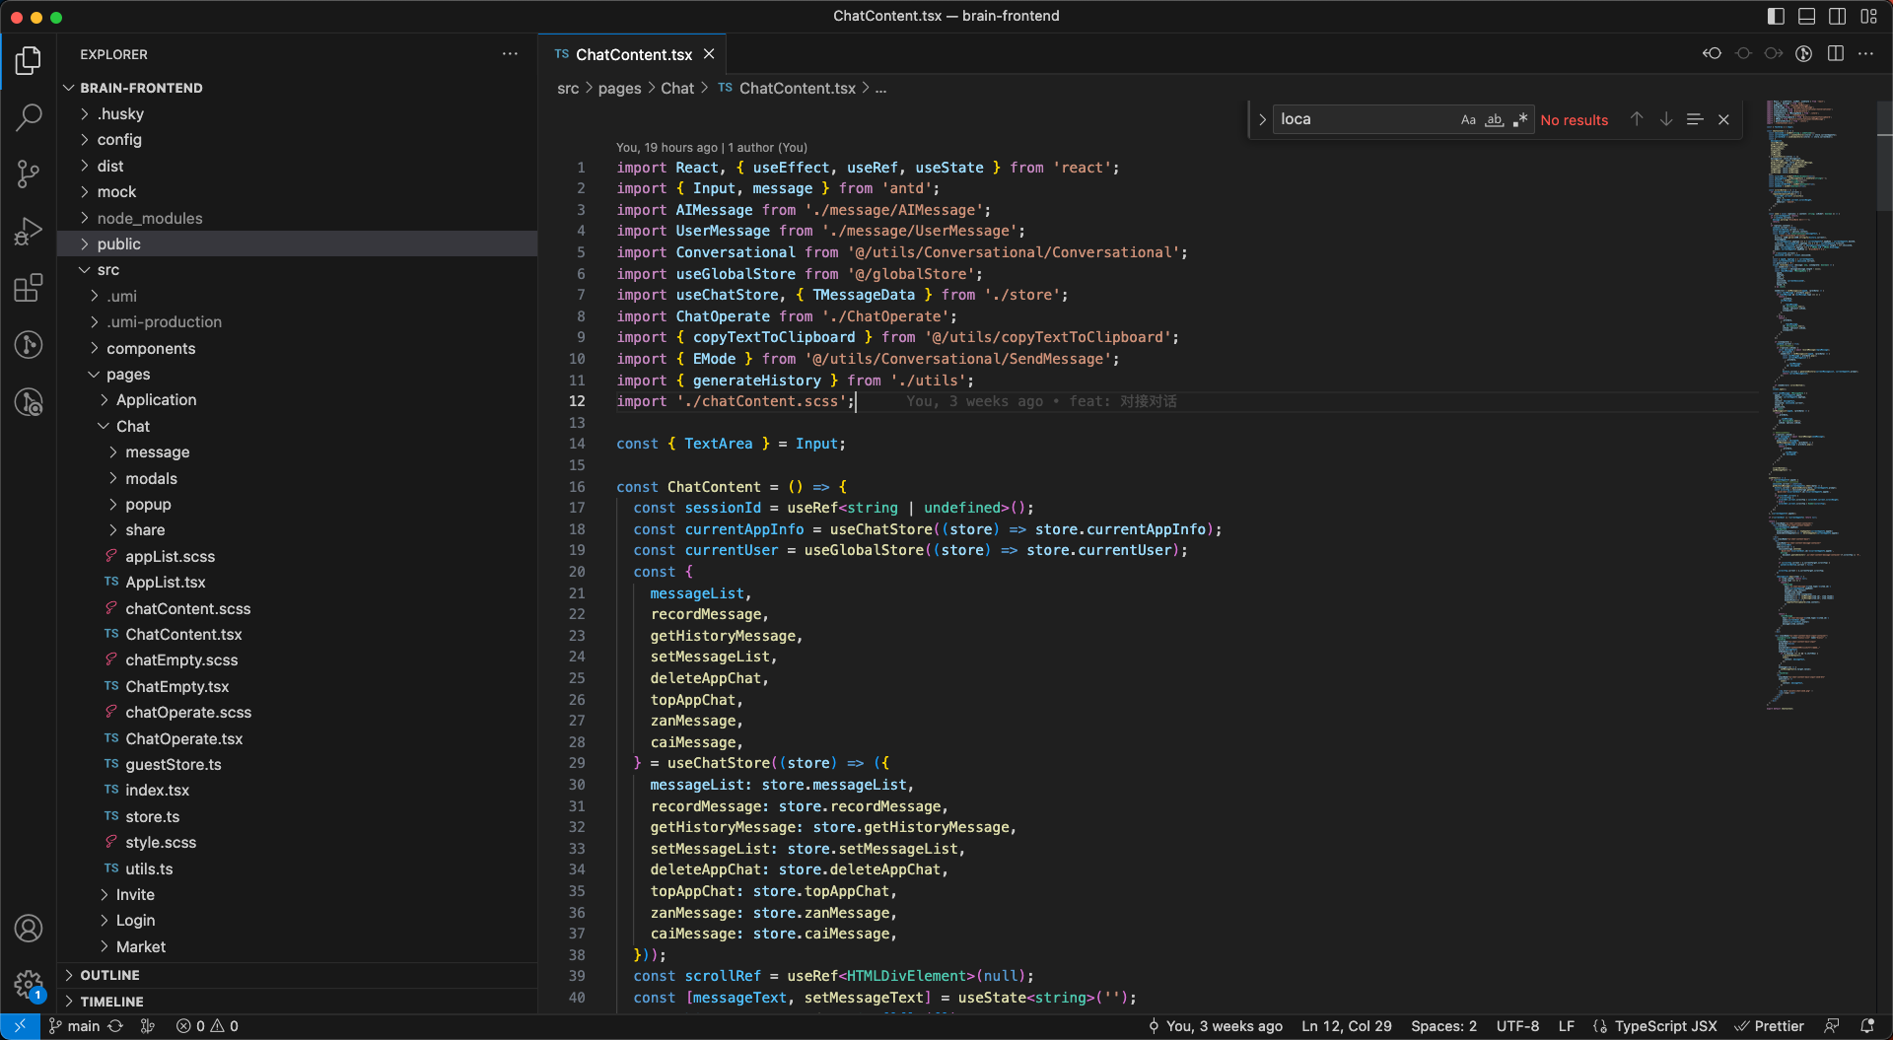Close the find widget
The height and width of the screenshot is (1040, 1893).
coord(1723,119)
